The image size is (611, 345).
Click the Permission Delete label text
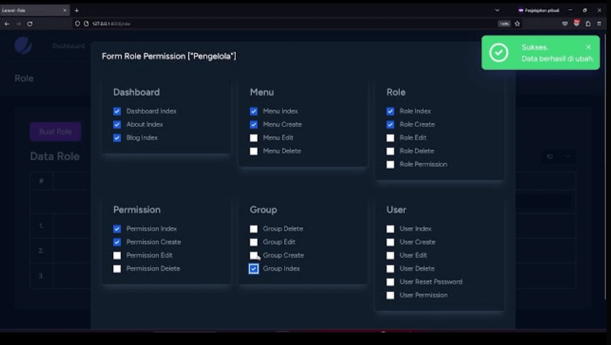[153, 268]
